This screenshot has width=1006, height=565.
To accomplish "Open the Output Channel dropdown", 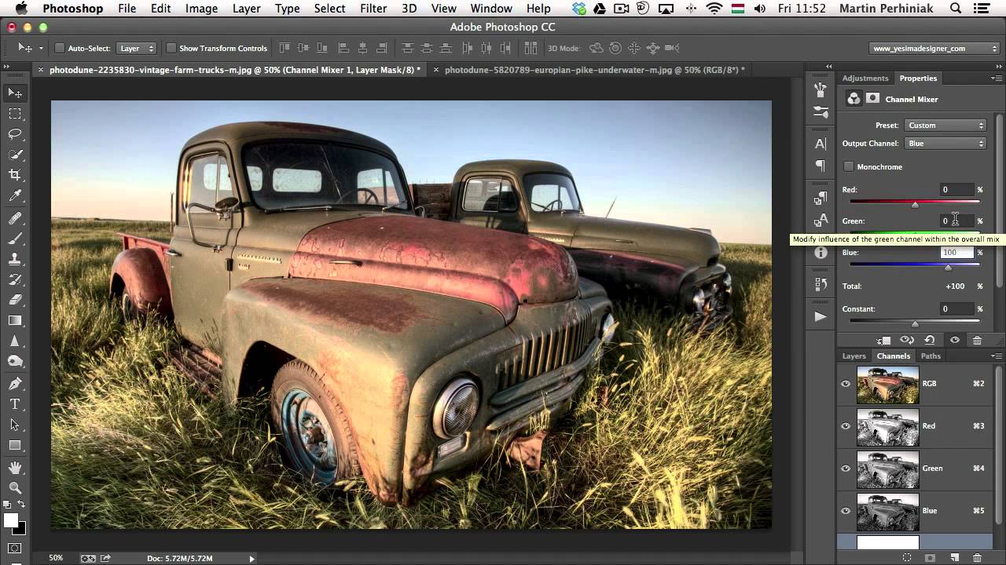I will [x=945, y=144].
